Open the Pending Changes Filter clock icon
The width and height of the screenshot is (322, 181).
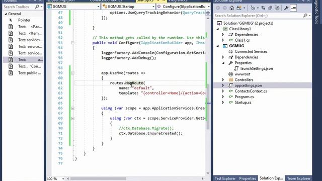pyautogui.click(x=253, y=8)
